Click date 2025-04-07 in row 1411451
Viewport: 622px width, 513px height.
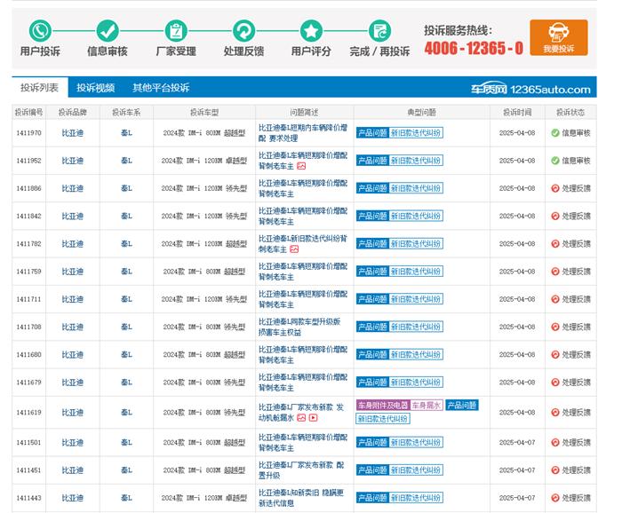(517, 470)
